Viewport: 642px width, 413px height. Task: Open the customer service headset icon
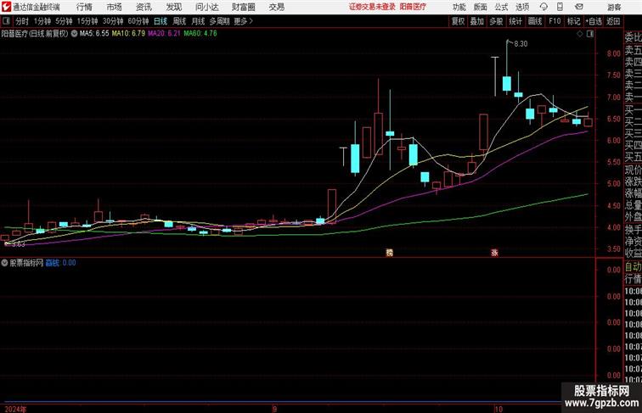[543, 7]
